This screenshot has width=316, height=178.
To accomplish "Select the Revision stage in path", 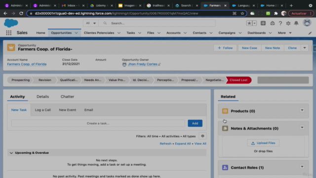I will (x=45, y=80).
